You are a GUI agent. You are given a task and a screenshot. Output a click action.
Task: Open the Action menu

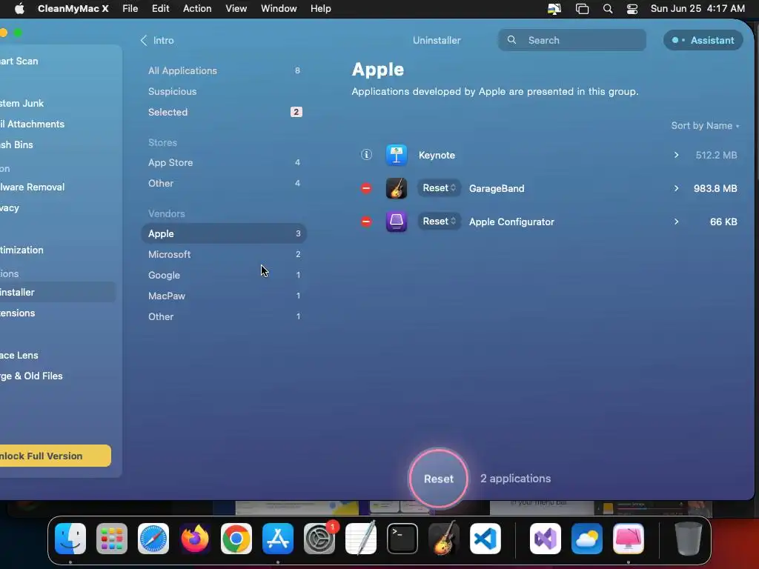click(x=197, y=9)
